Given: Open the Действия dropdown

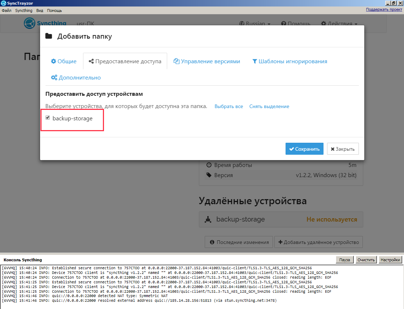Looking at the screenshot, I should point(339,24).
